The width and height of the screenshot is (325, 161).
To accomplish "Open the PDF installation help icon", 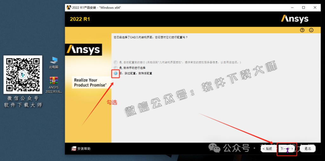I will click(x=74, y=149).
